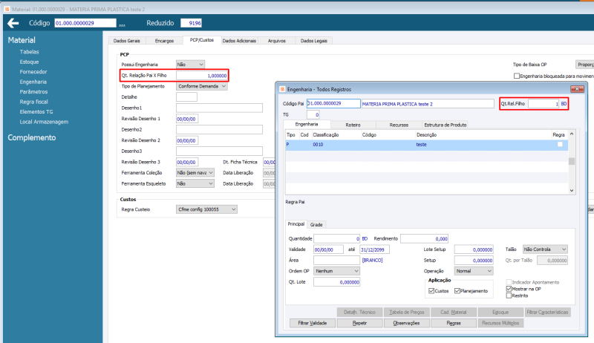Click the Filtrar Validade button
The width and height of the screenshot is (594, 343).
pos(312,324)
